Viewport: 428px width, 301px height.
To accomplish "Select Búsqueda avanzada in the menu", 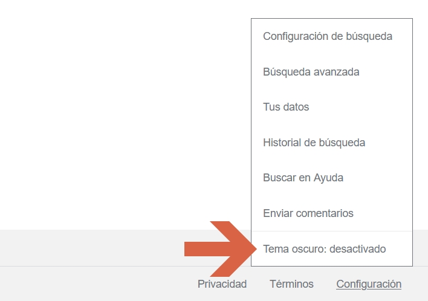I will 311,72.
